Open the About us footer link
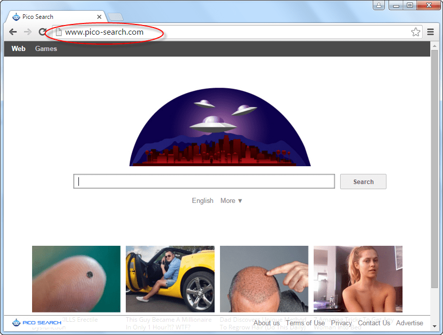443x335 pixels. (x=266, y=323)
